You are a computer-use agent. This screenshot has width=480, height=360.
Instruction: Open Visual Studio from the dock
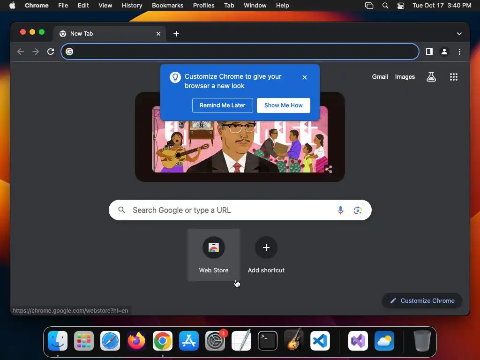tap(358, 341)
